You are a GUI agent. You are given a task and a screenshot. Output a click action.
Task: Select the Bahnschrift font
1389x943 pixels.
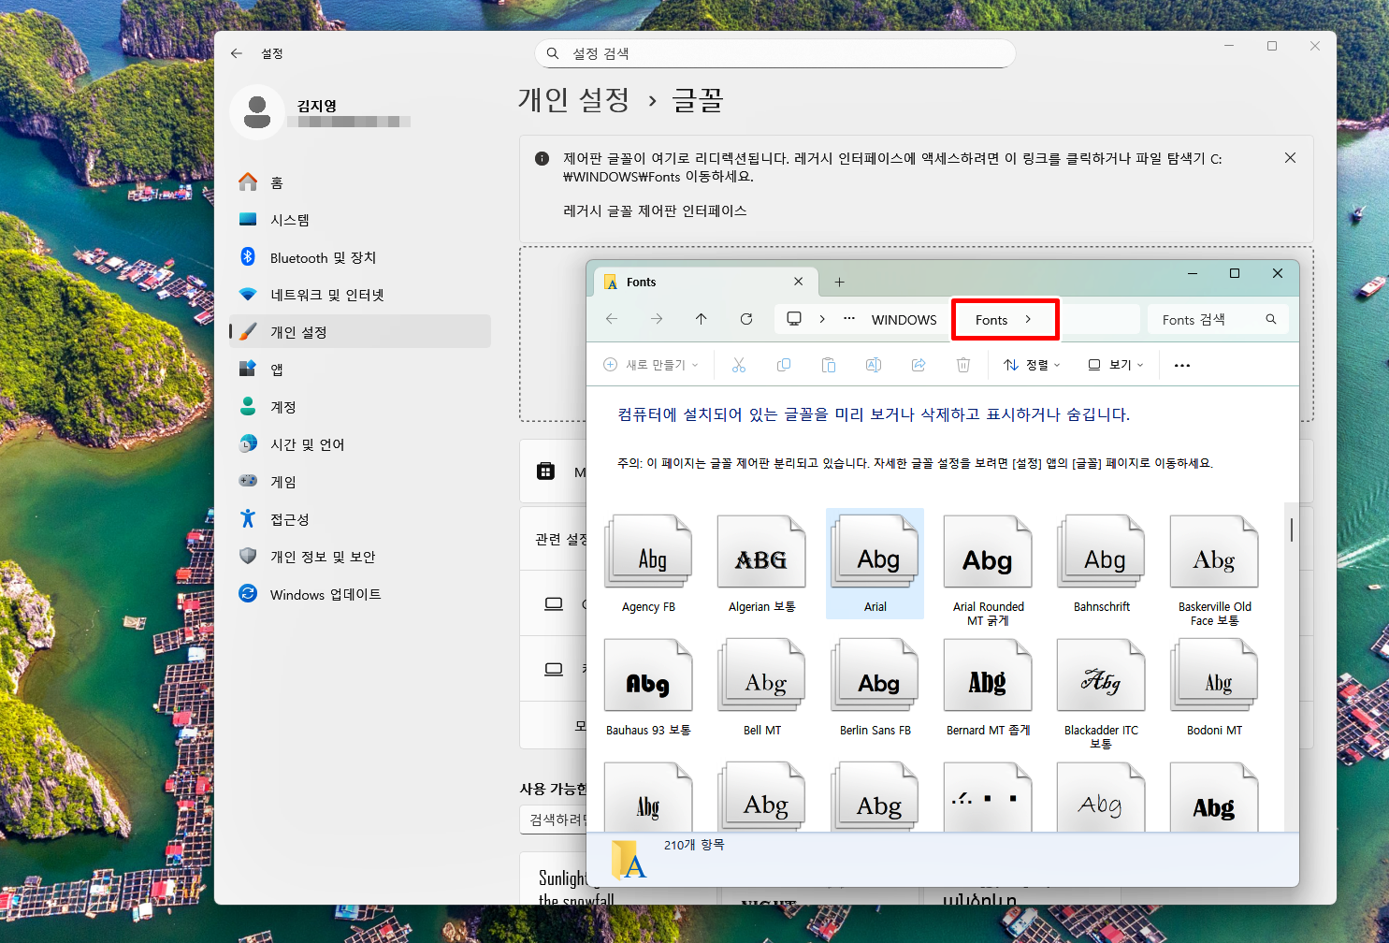(1101, 564)
